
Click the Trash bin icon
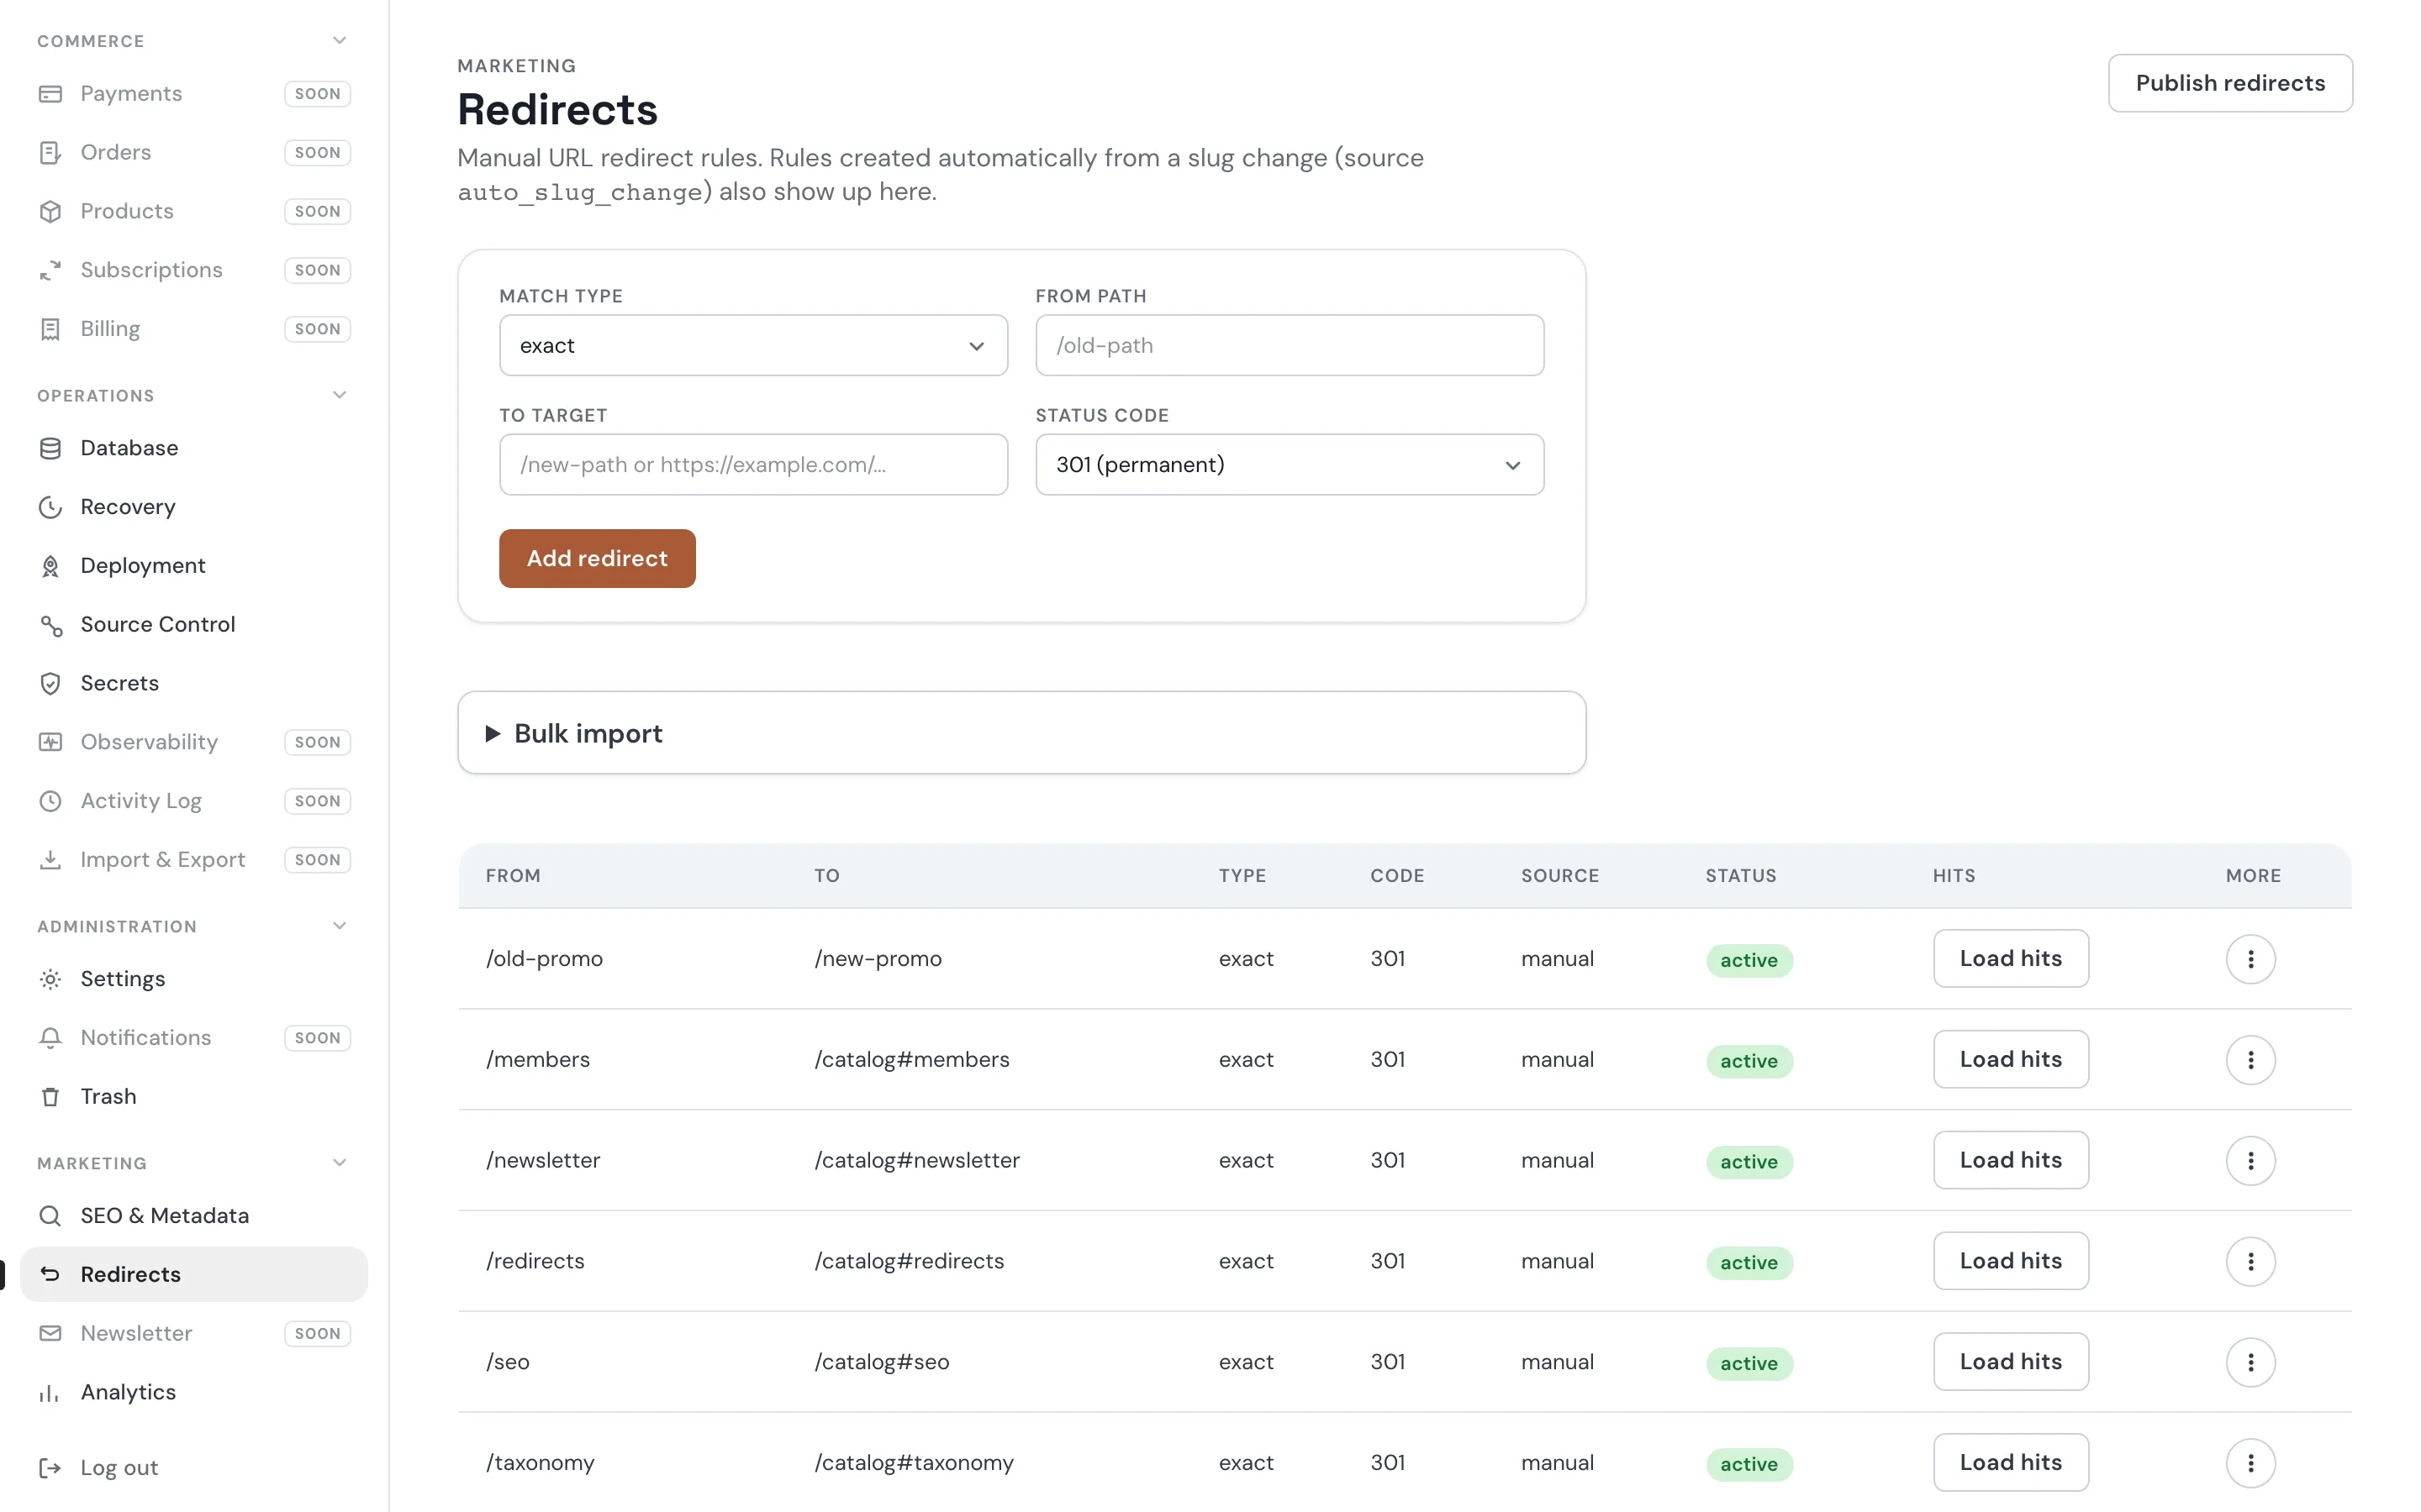50,1097
